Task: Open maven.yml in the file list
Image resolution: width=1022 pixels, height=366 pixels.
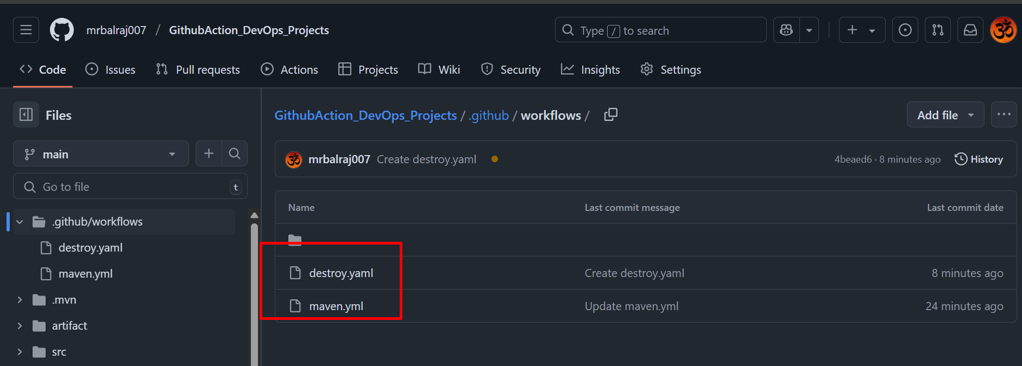Action: click(336, 306)
